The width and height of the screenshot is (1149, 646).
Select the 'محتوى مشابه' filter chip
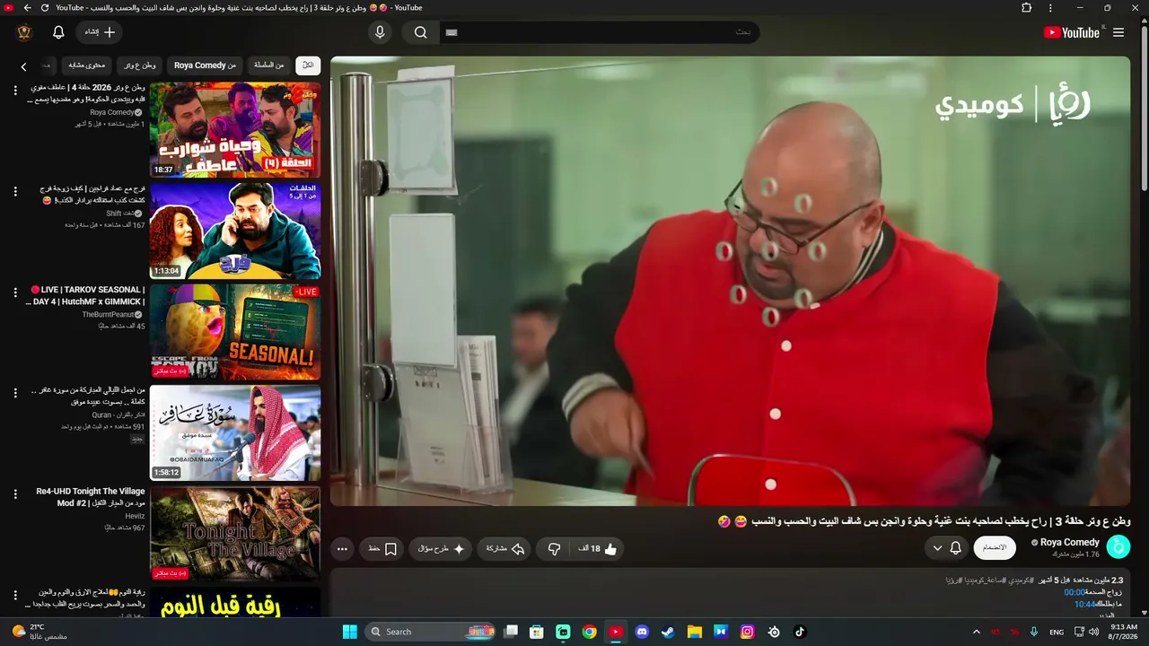tap(87, 65)
